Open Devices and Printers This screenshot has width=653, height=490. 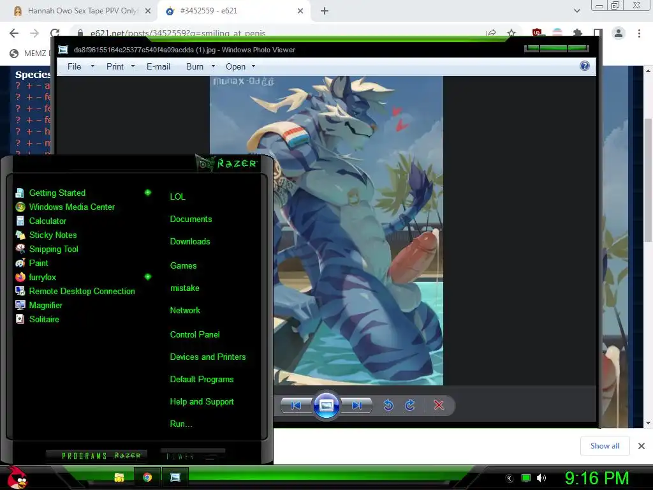(208, 357)
